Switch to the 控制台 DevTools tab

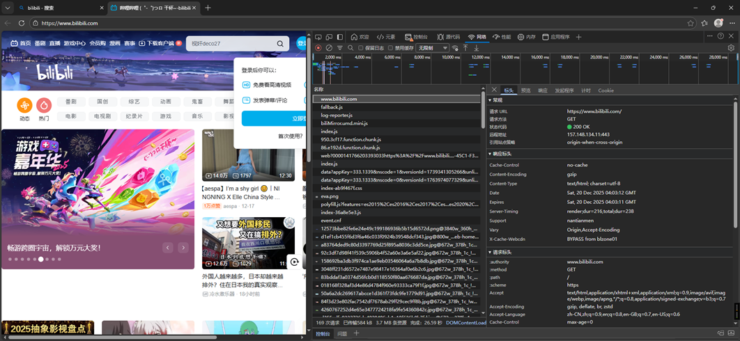coord(417,37)
